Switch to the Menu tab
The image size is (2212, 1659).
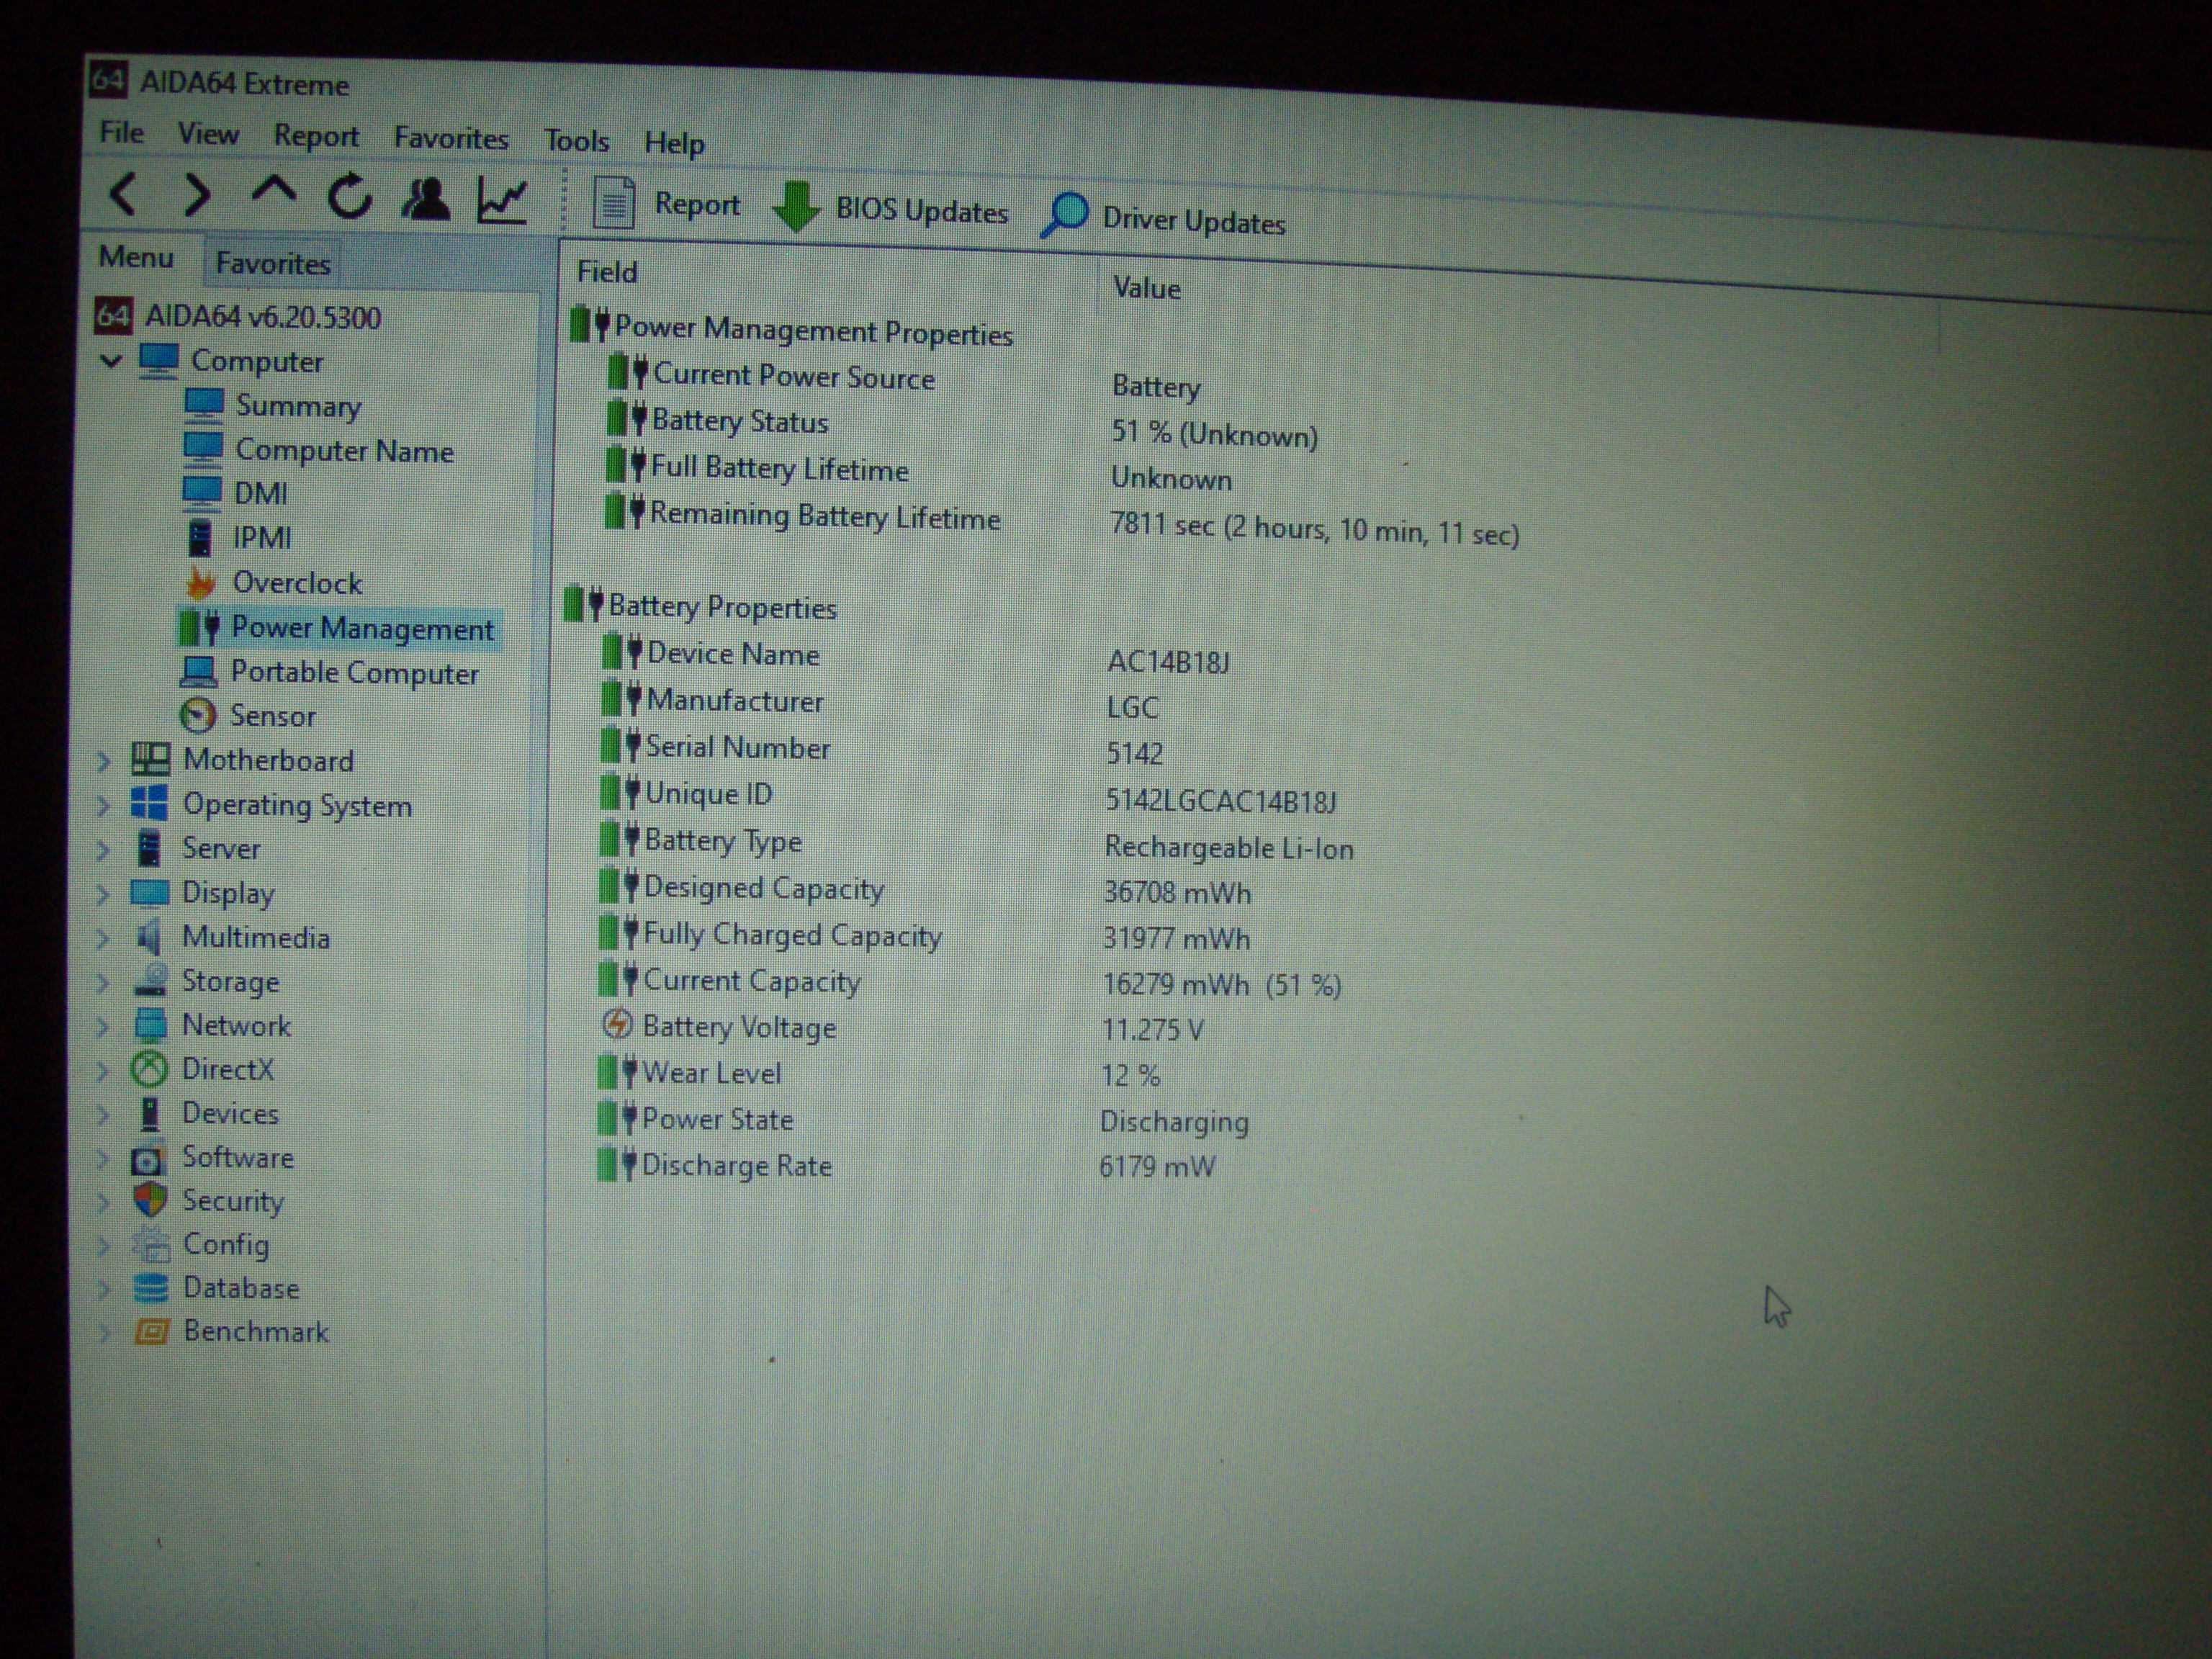point(136,257)
